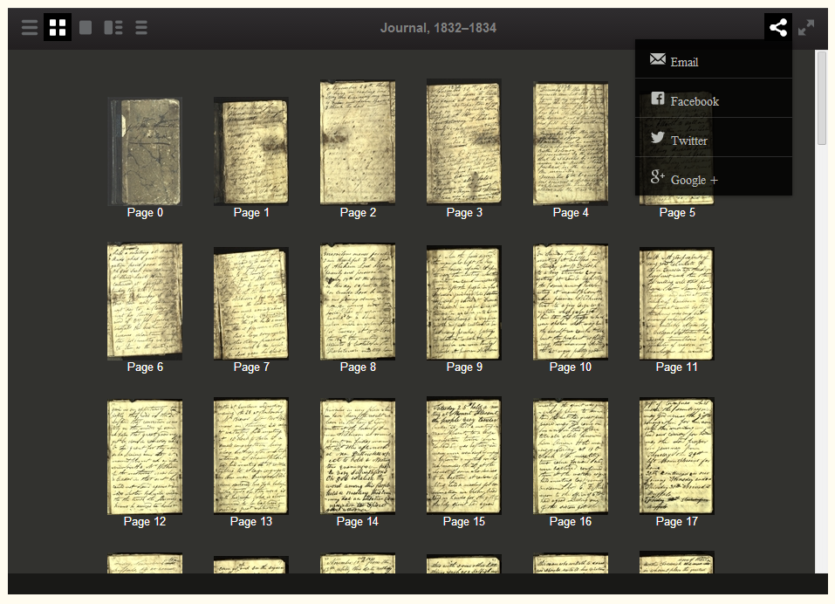The width and height of the screenshot is (835, 604).
Task: Switch to page with text view icon
Action: click(x=113, y=27)
